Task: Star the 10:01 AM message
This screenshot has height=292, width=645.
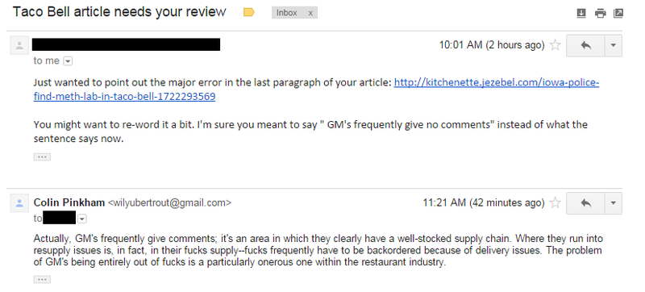Action: pyautogui.click(x=556, y=45)
